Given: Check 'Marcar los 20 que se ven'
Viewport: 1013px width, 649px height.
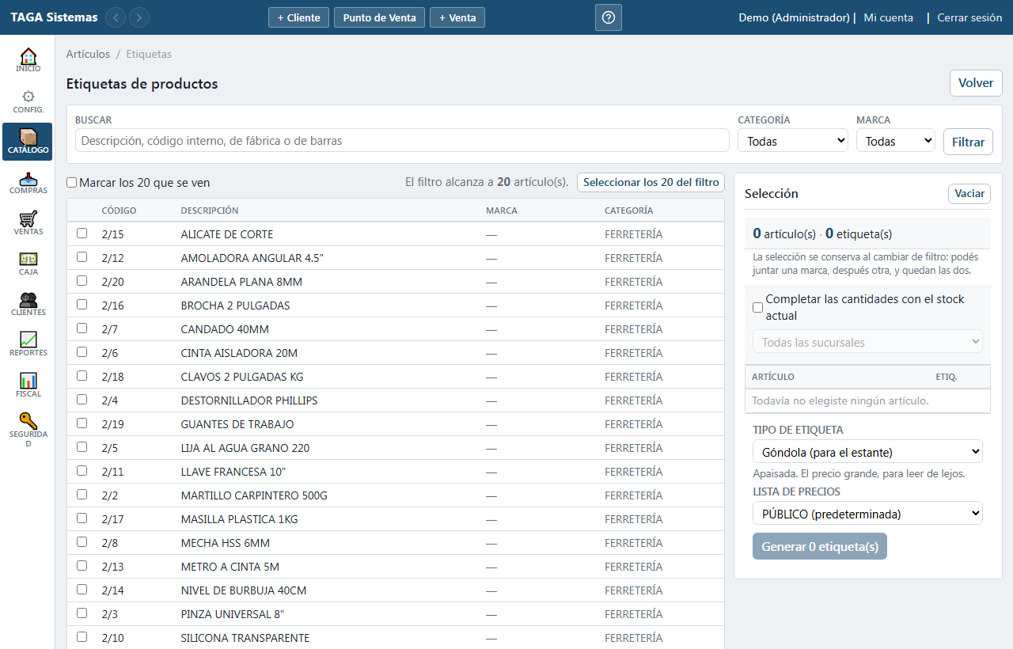Looking at the screenshot, I should tap(72, 183).
